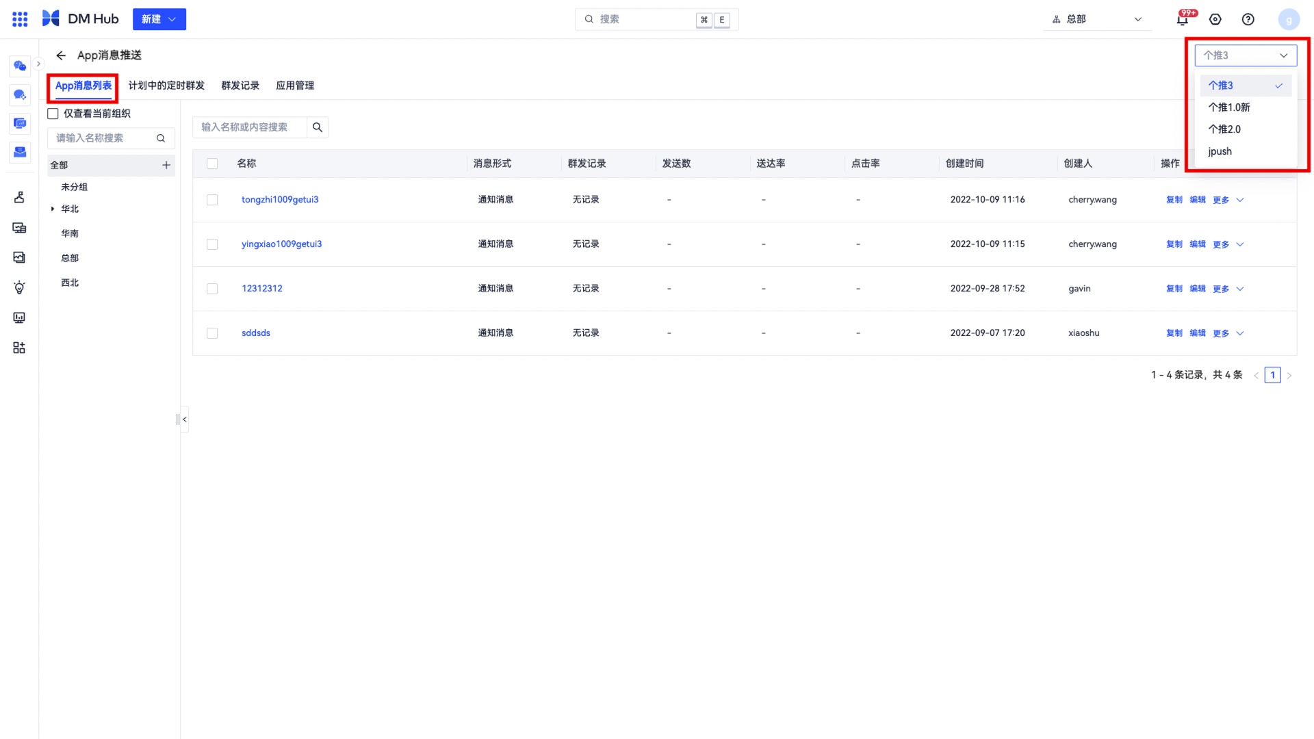Go to next page arrow in pagination
Viewport: 1314px width, 739px height.
point(1289,376)
